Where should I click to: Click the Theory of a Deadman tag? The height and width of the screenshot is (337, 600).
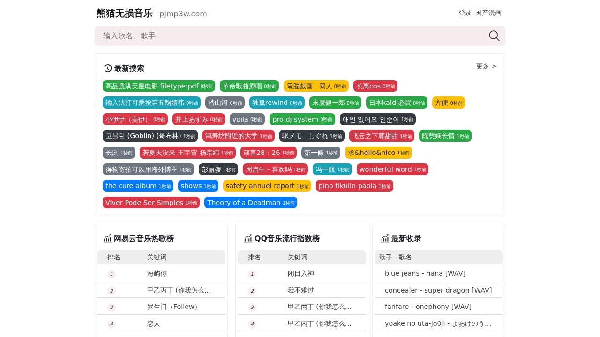coord(251,203)
